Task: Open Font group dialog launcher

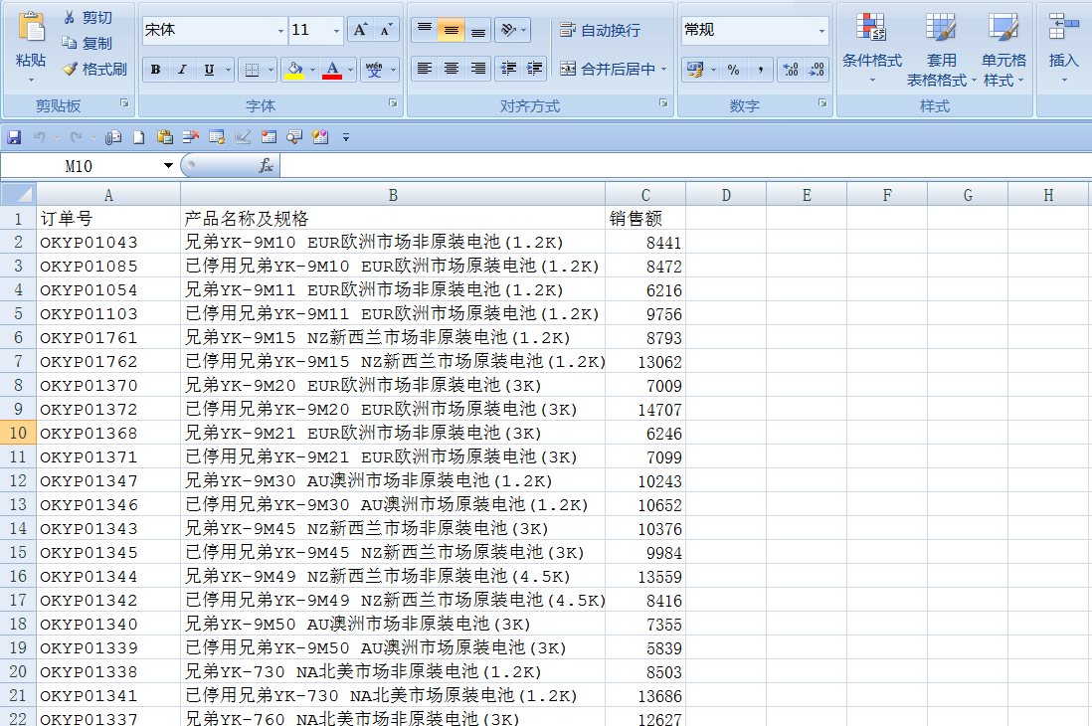Action: tap(393, 103)
